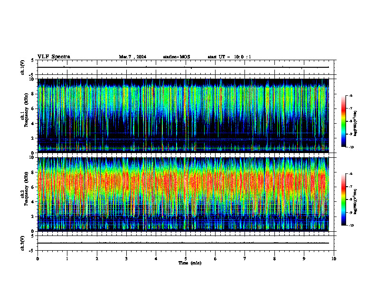Click the ch.1 "Frequency (kHz)" axis label
This screenshot has width=376, height=290.
point(26,110)
